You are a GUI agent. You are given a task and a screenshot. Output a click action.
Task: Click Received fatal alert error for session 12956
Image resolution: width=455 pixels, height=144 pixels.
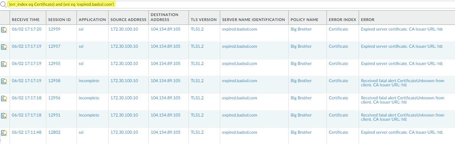click(403, 100)
